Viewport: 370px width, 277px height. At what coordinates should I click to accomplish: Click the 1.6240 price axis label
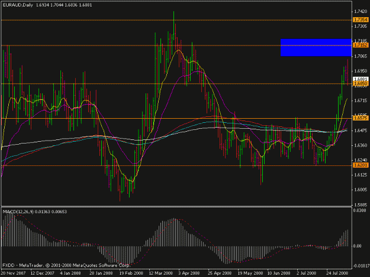(x=361, y=160)
